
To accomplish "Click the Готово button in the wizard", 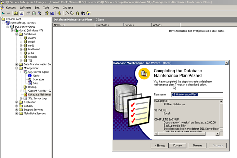I will click(177, 145).
